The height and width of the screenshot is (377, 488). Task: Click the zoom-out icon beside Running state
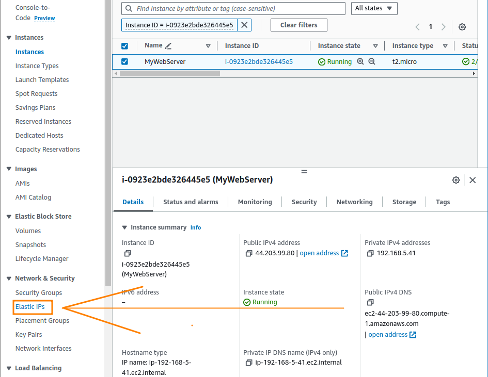pyautogui.click(x=371, y=61)
